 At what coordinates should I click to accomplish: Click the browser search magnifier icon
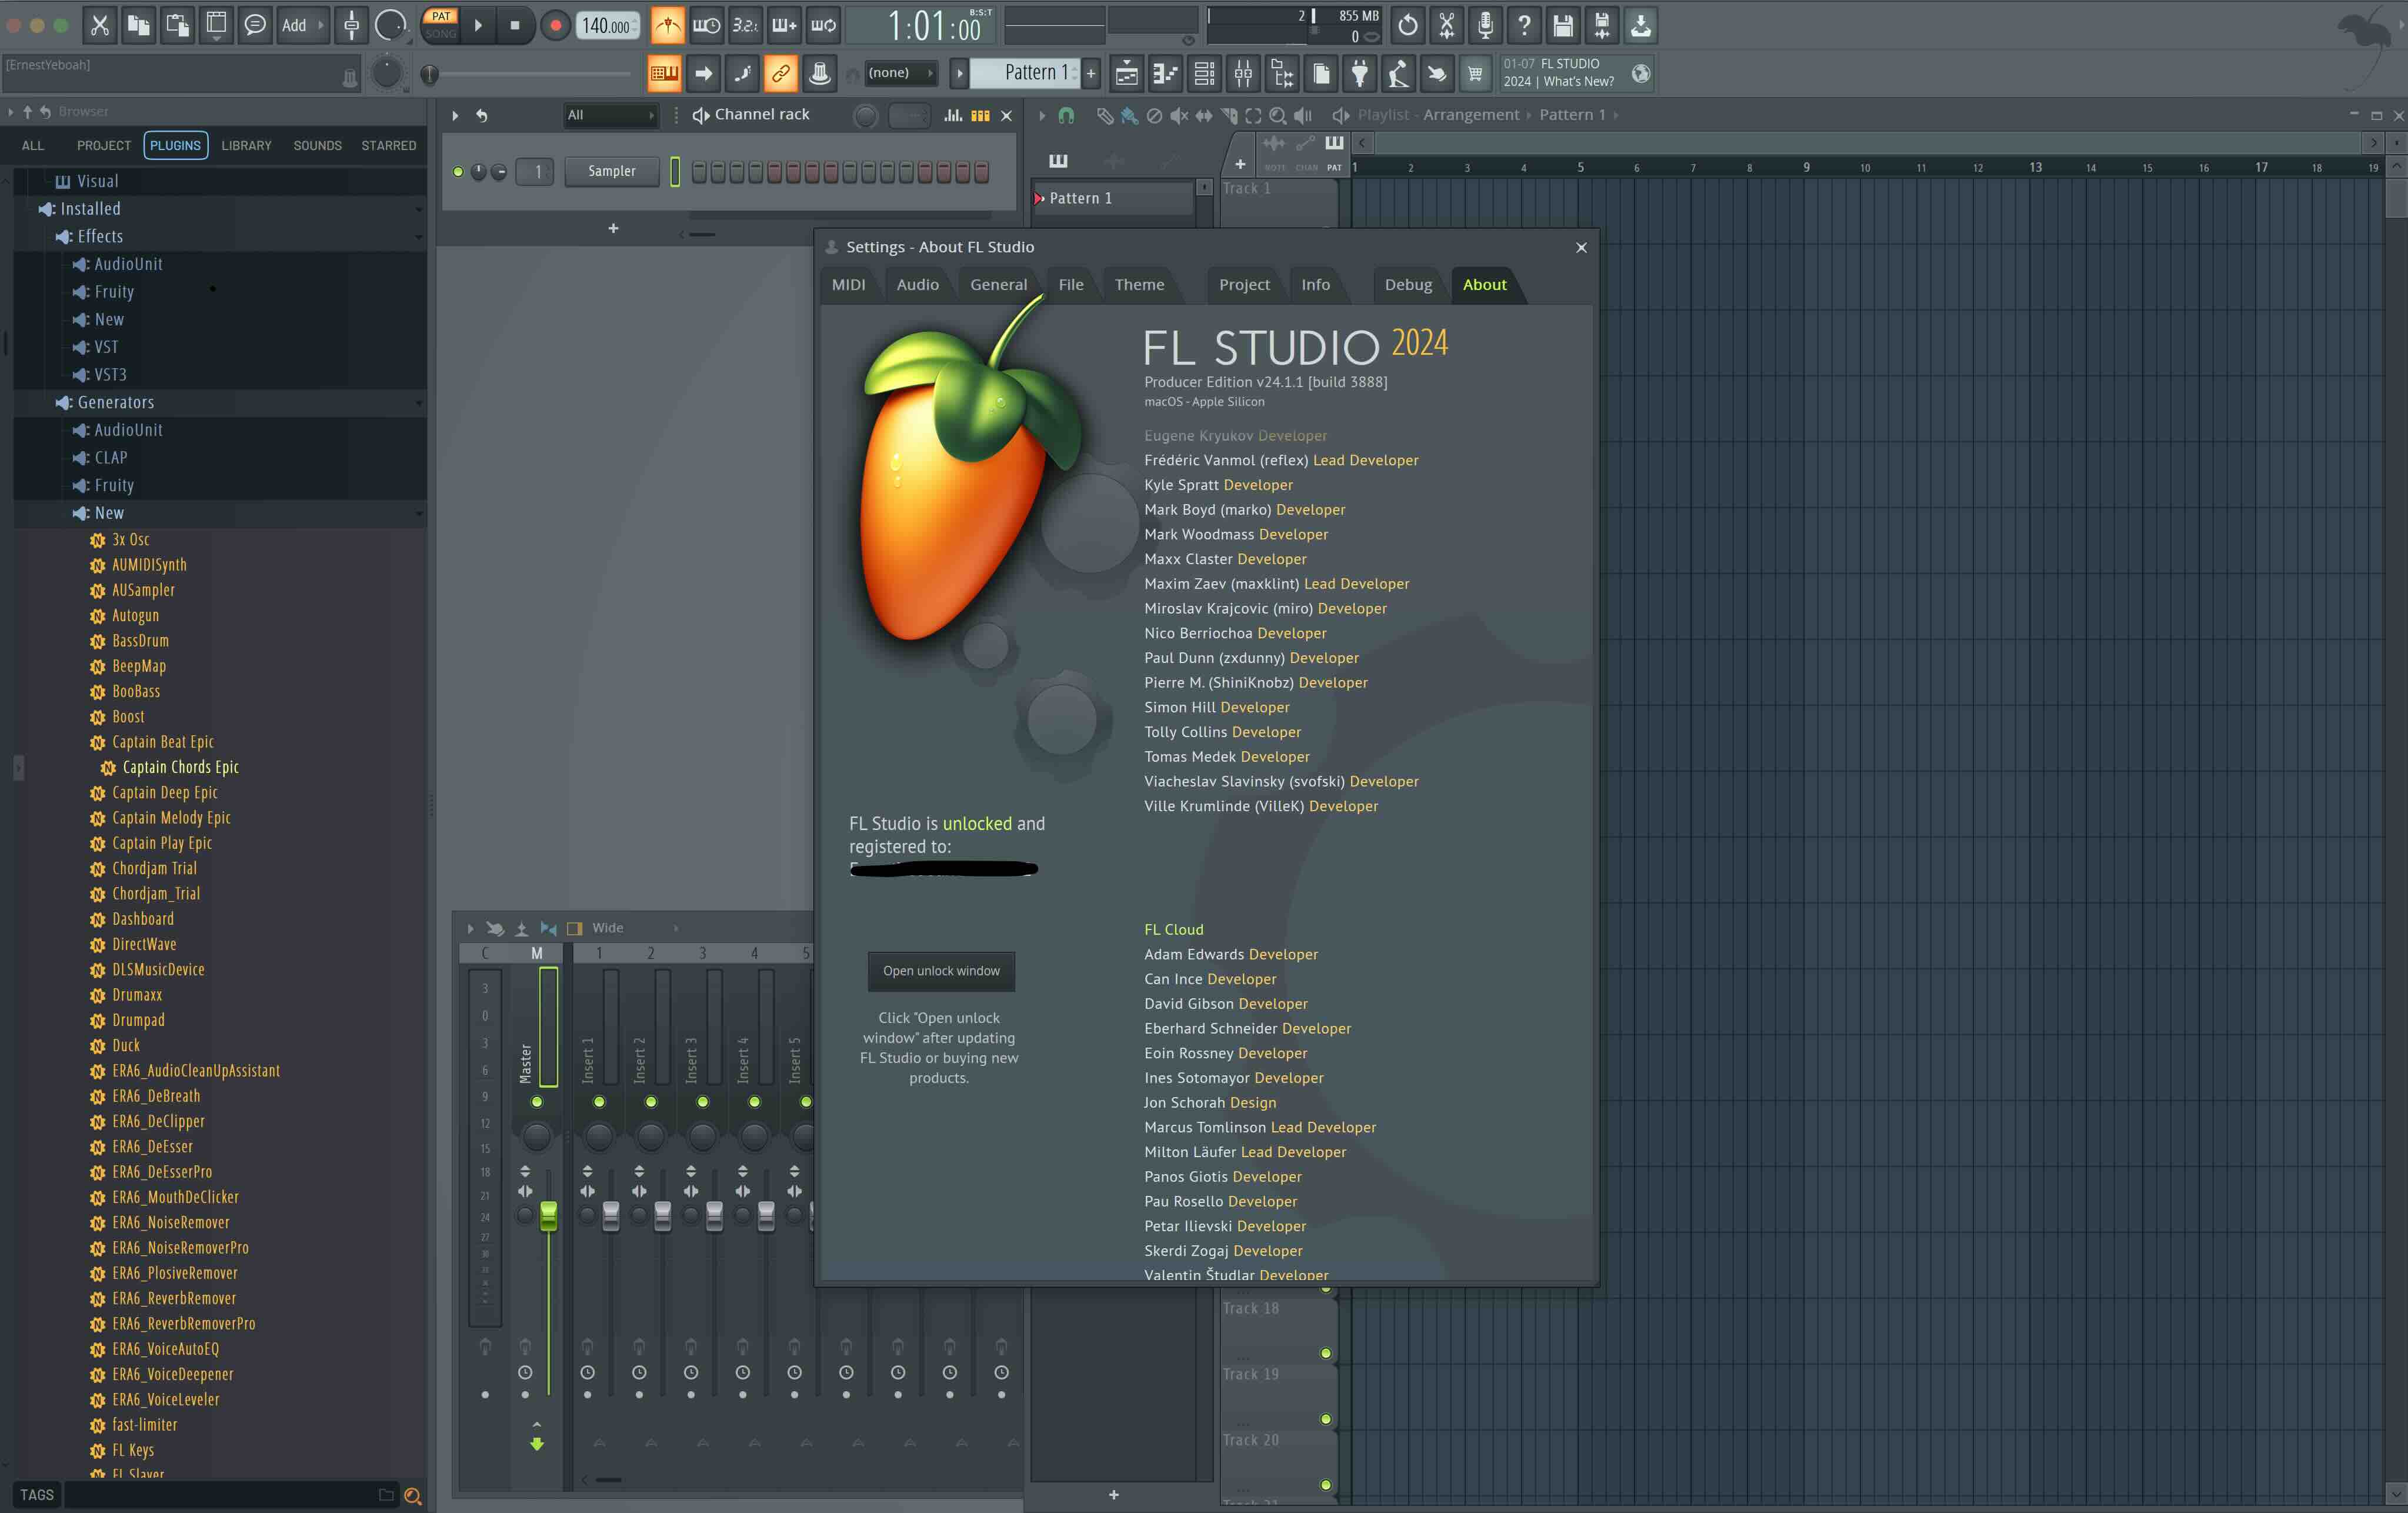[412, 1496]
